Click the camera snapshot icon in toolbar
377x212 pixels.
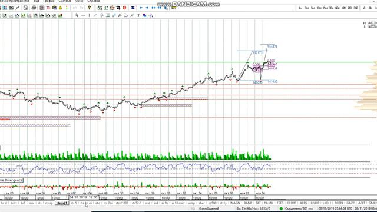click(54, 8)
